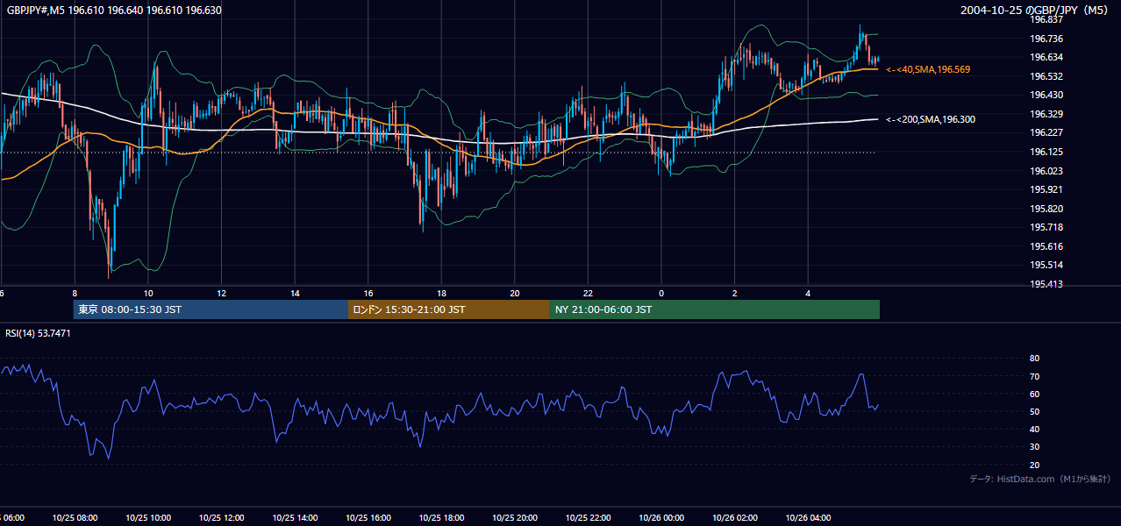
Task: Click price axis value 196.227
Action: 1046,132
